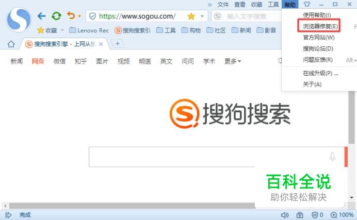357x220 pixels.
Task: Open the skin T-shirt icon
Action: click(x=306, y=4)
